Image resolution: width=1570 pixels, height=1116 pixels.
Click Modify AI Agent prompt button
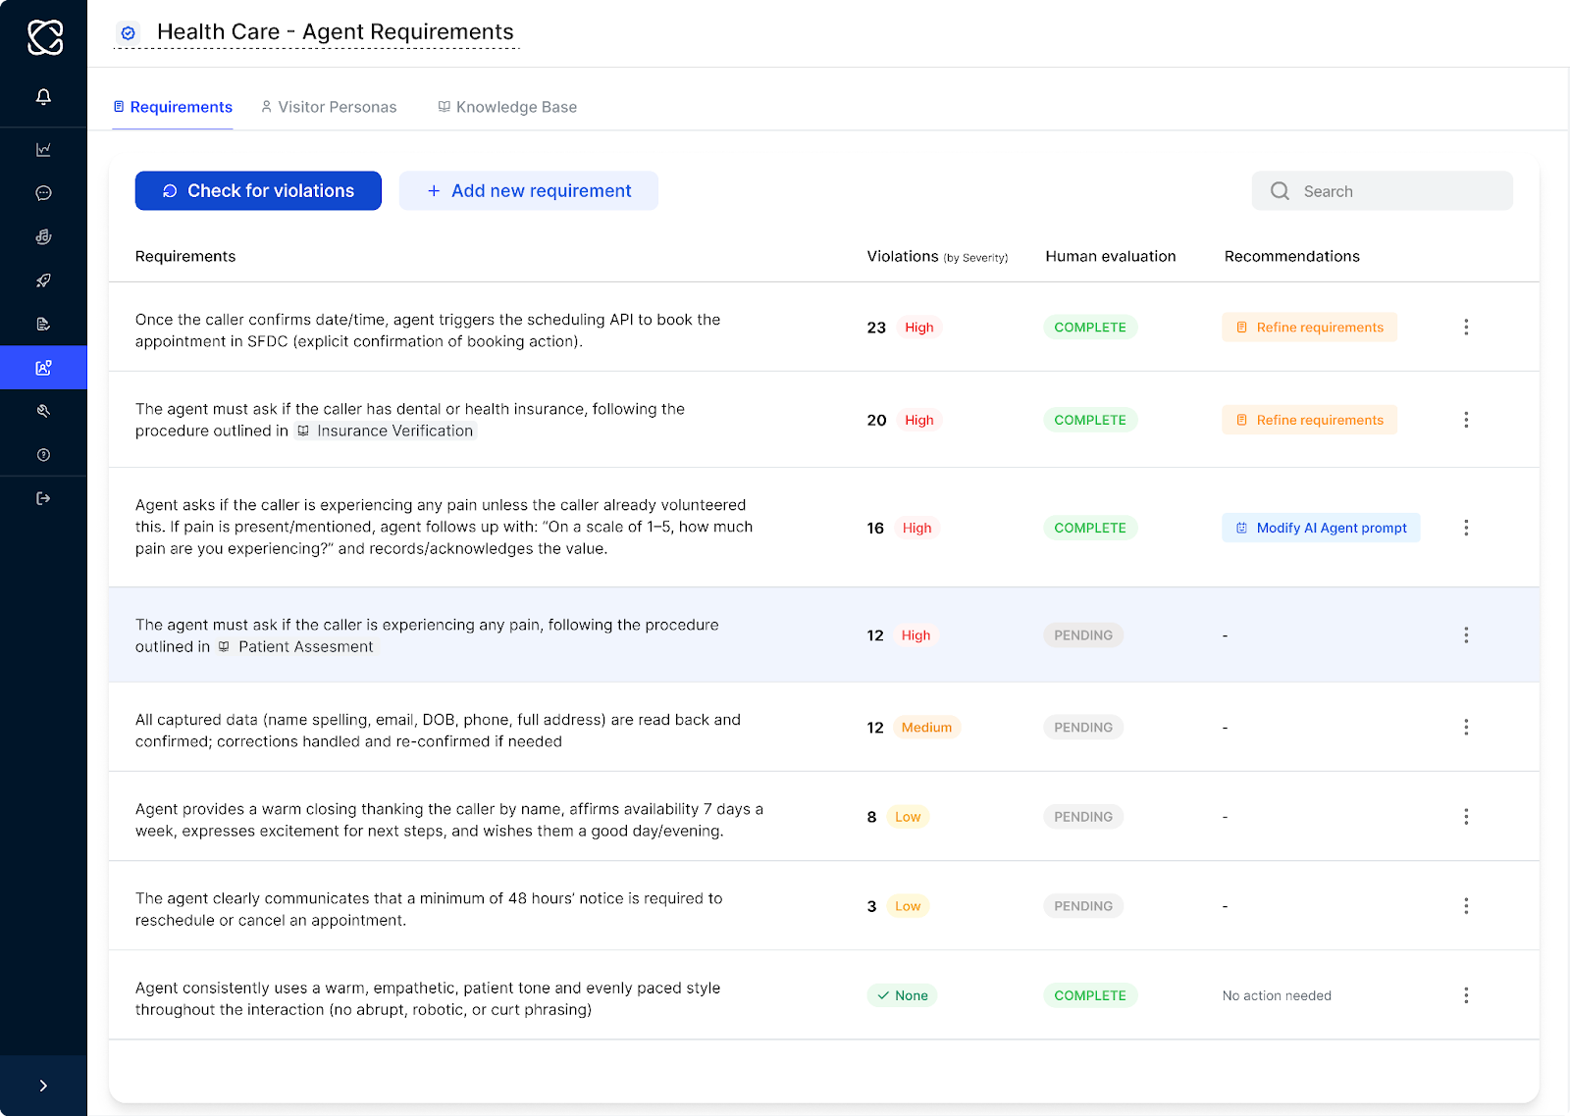1321,528
